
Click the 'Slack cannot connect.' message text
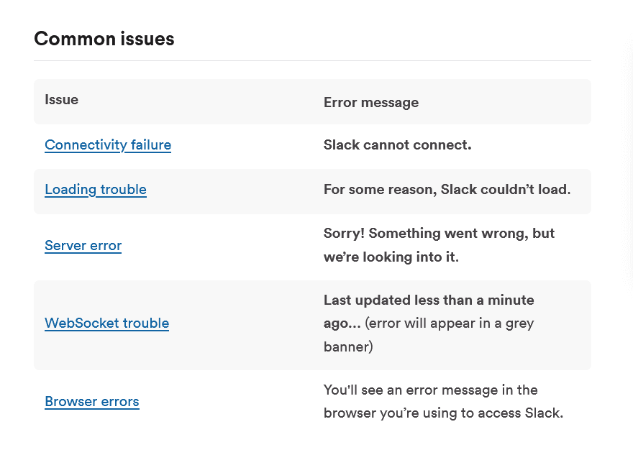pyautogui.click(x=397, y=144)
